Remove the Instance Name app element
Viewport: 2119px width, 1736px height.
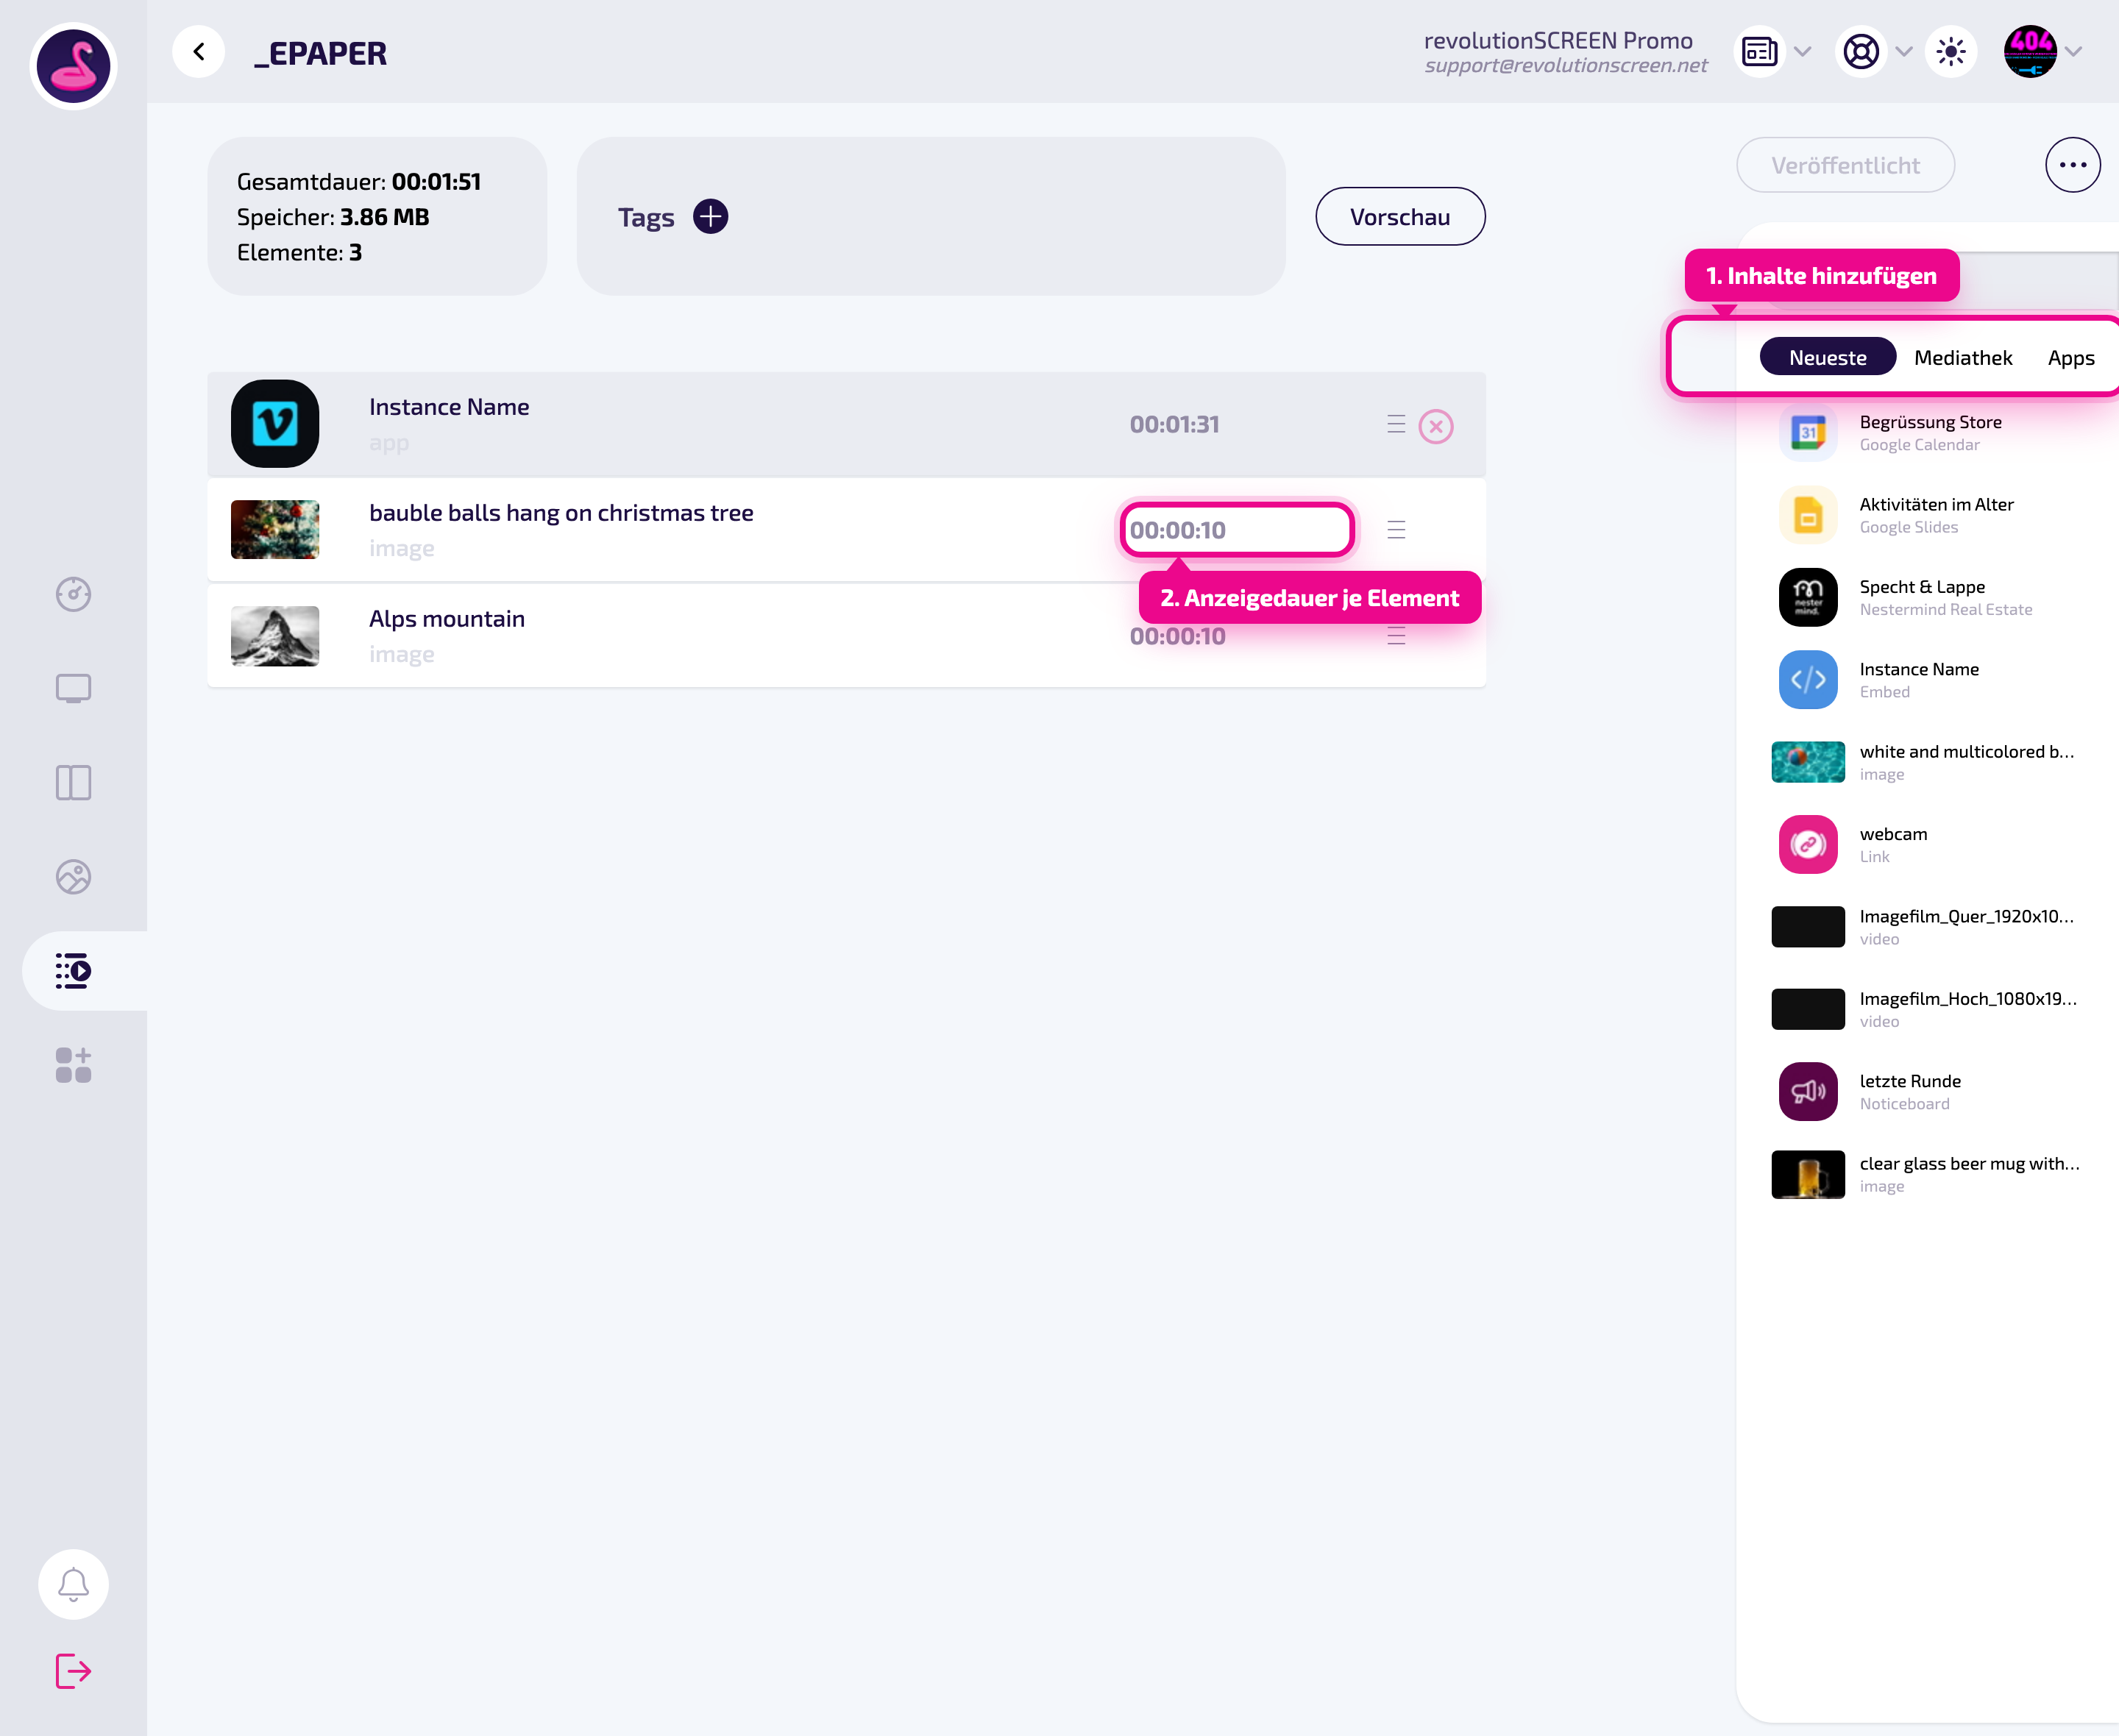tap(1436, 426)
